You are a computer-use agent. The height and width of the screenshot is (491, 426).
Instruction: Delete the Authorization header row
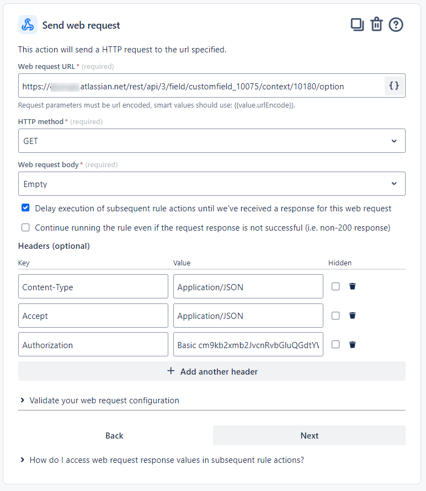[x=353, y=344]
